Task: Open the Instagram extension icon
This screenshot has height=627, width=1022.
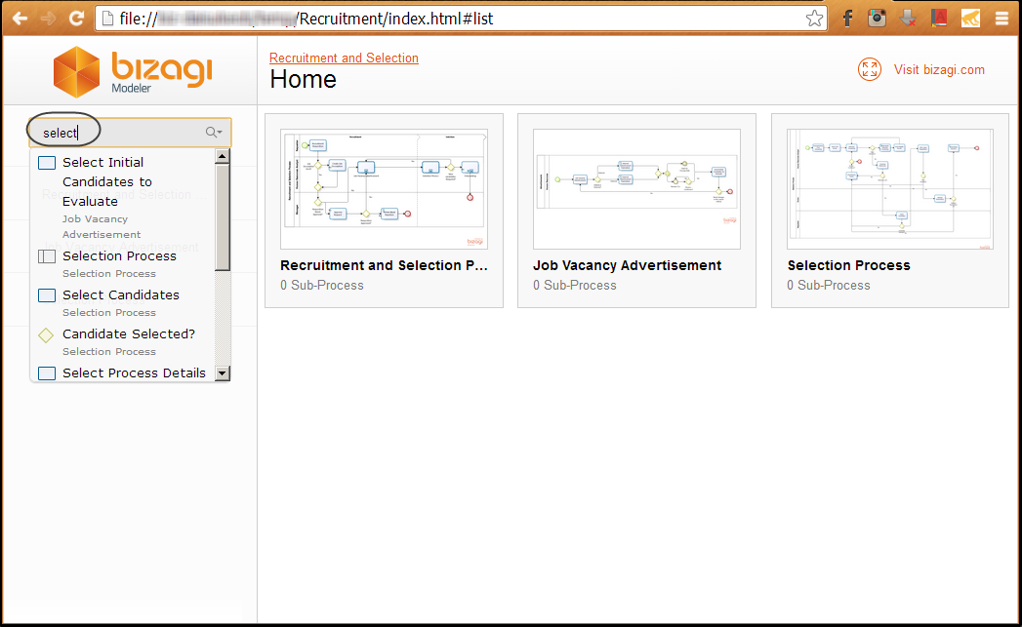Action: point(877,19)
